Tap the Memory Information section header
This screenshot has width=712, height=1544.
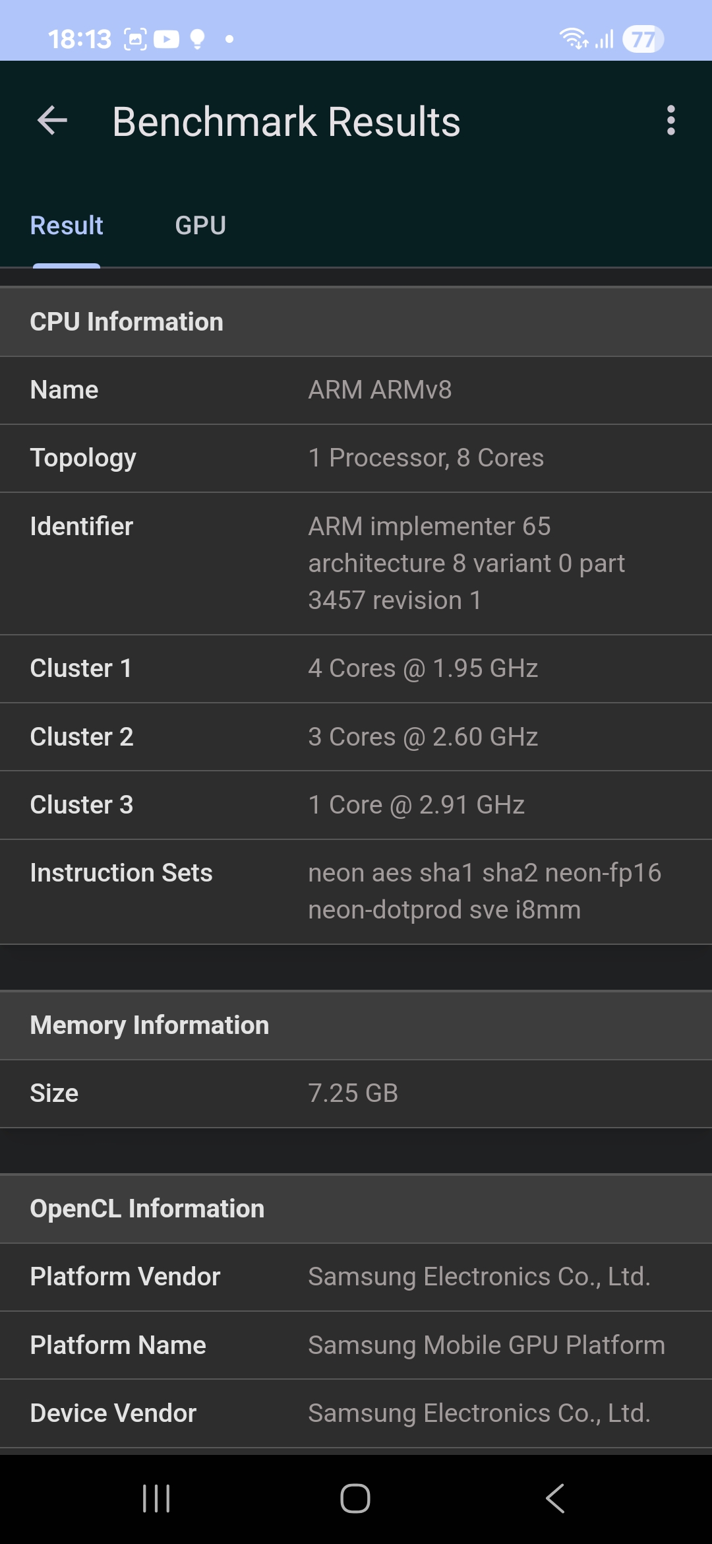pos(356,1025)
